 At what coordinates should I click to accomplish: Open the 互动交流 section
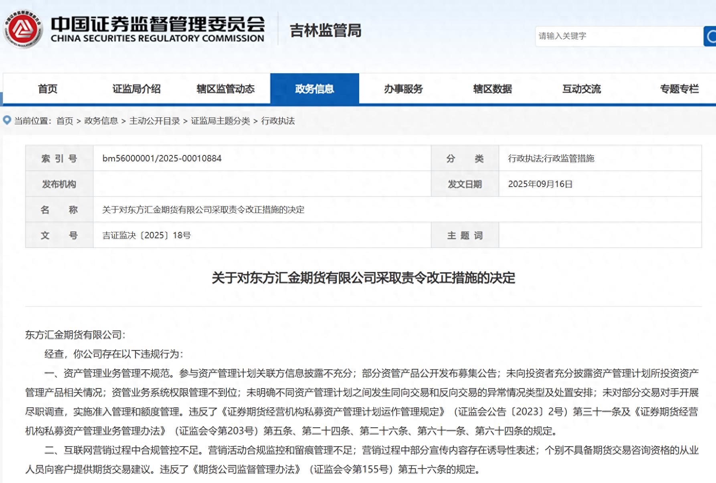pos(583,89)
